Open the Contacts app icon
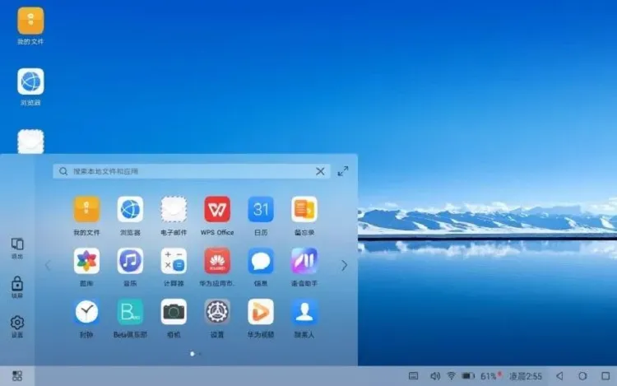617x386 pixels. click(x=304, y=312)
